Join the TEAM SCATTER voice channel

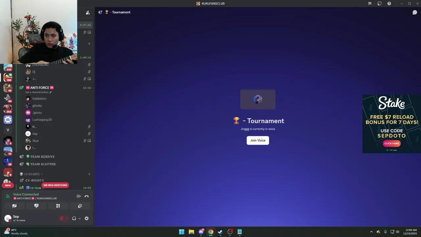40,164
